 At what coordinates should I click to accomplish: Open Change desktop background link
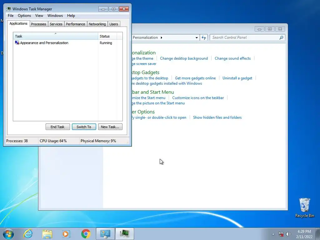click(x=184, y=58)
